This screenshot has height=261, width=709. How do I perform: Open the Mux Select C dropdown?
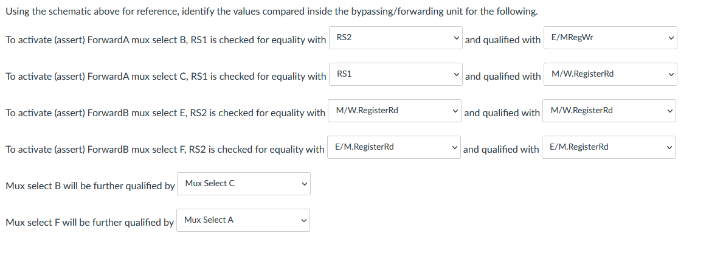click(x=244, y=184)
